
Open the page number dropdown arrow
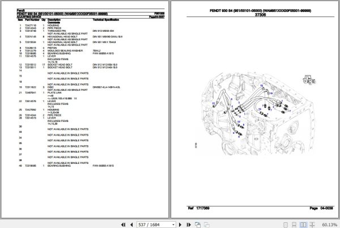pyautogui.click(x=173, y=225)
